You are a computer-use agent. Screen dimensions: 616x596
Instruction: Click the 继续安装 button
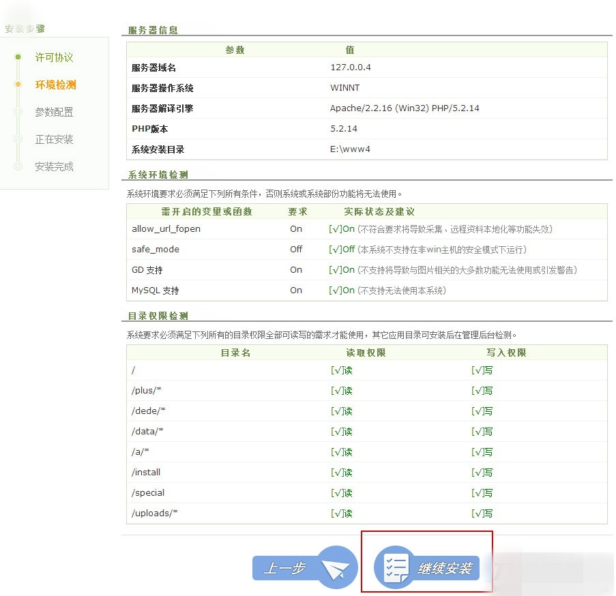point(426,567)
